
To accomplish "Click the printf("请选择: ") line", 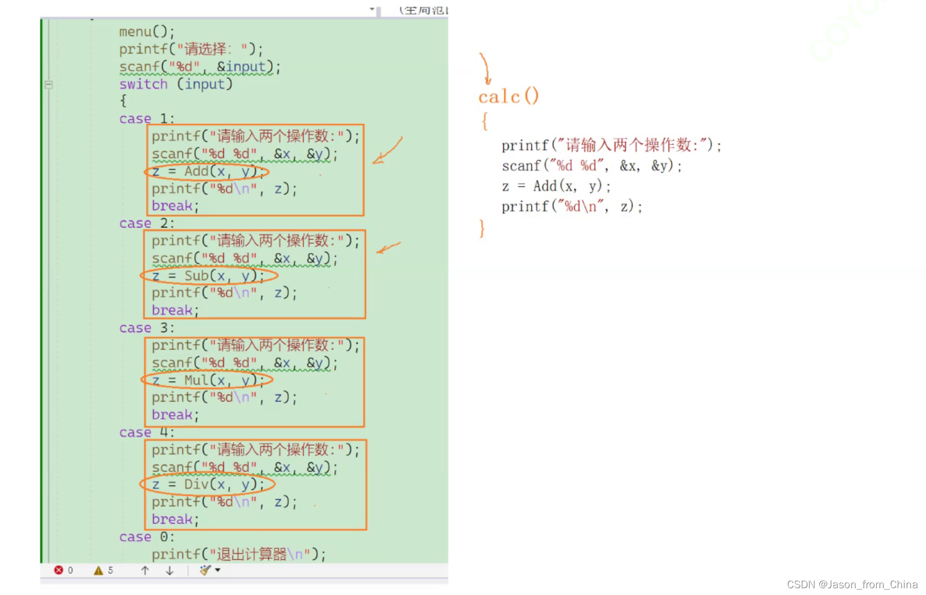I will 191,49.
